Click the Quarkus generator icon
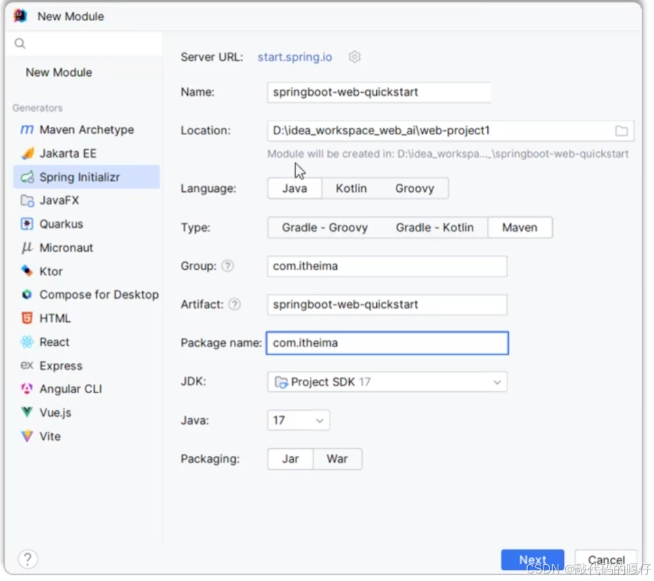Image resolution: width=654 pixels, height=581 pixels. 27,224
